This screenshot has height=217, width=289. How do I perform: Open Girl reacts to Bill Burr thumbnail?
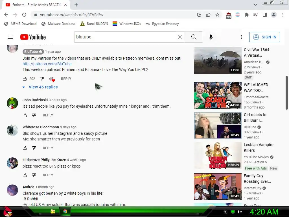(218, 125)
